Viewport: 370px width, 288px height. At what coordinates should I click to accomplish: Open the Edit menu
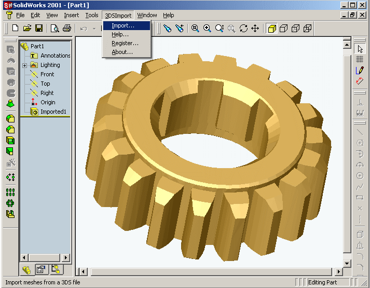(35, 15)
